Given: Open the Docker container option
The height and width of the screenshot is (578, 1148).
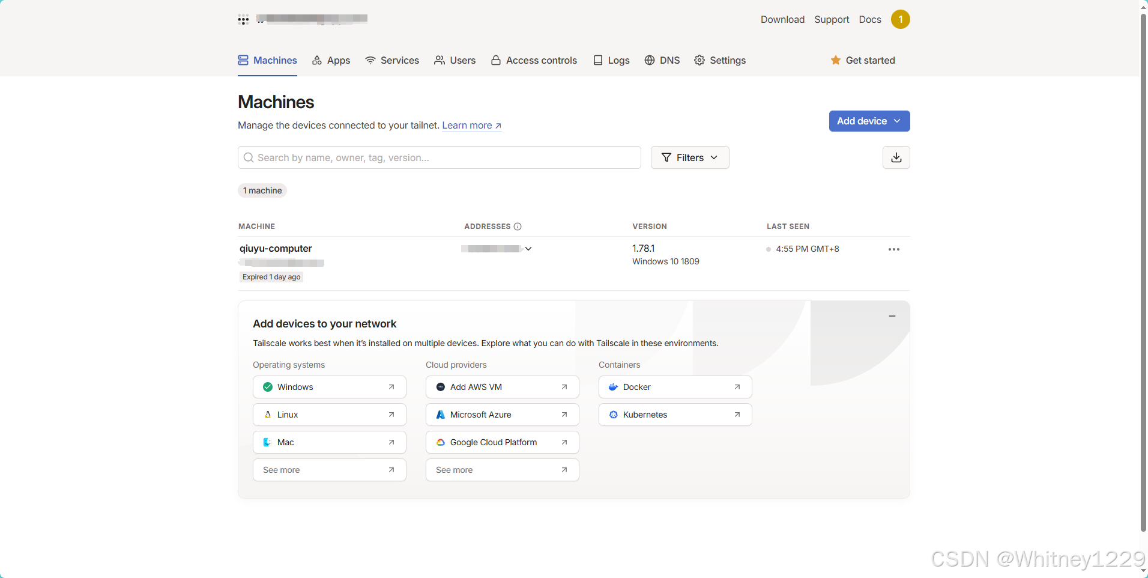Looking at the screenshot, I should [675, 387].
